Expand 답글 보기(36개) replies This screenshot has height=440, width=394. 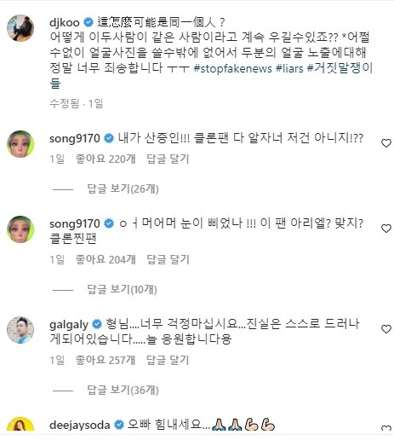click(123, 390)
